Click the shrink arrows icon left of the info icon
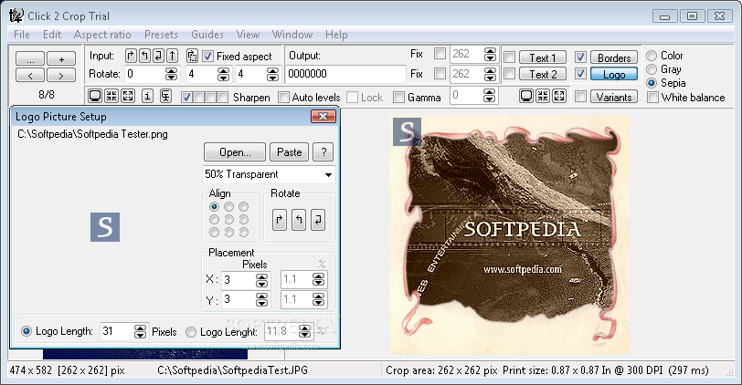The image size is (742, 385). click(x=111, y=97)
